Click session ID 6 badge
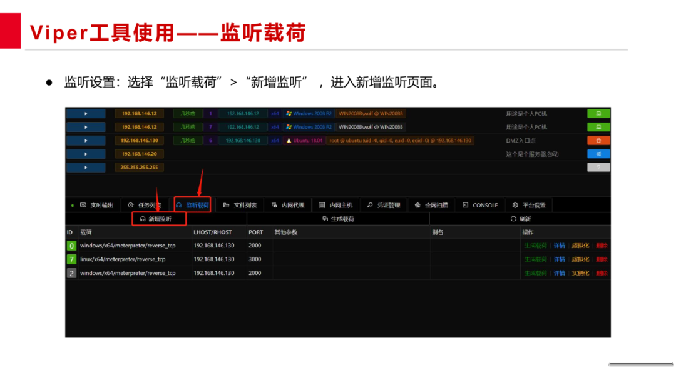 [210, 140]
